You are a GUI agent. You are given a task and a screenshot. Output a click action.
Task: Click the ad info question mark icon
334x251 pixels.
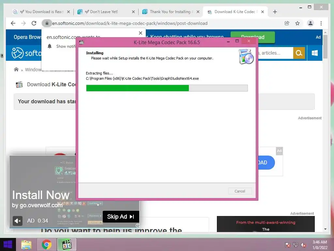tap(137, 226)
